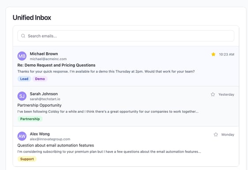Select the Demo tag

click(x=40, y=79)
